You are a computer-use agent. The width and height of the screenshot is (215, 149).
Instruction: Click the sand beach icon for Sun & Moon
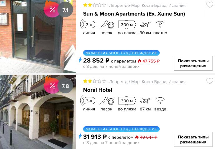(x=107, y=25)
